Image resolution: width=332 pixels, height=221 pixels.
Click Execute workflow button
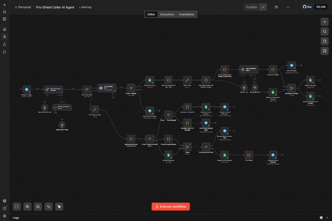coord(171,206)
